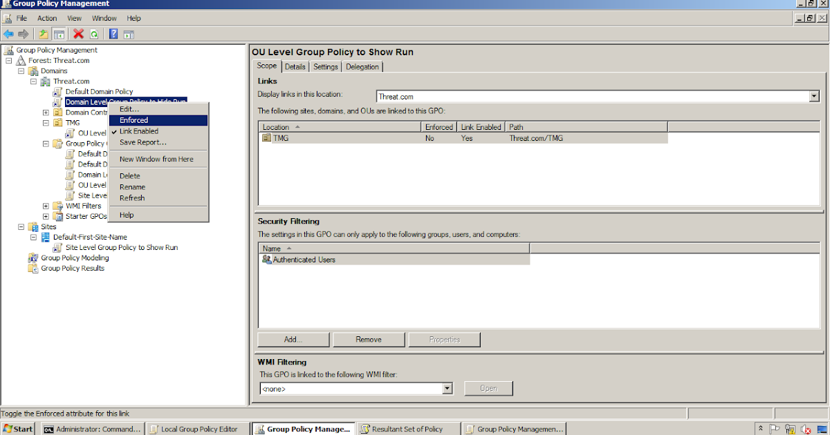Viewport: 830px width, 435px height.
Task: Select the Up one level folder icon
Action: [x=42, y=33]
